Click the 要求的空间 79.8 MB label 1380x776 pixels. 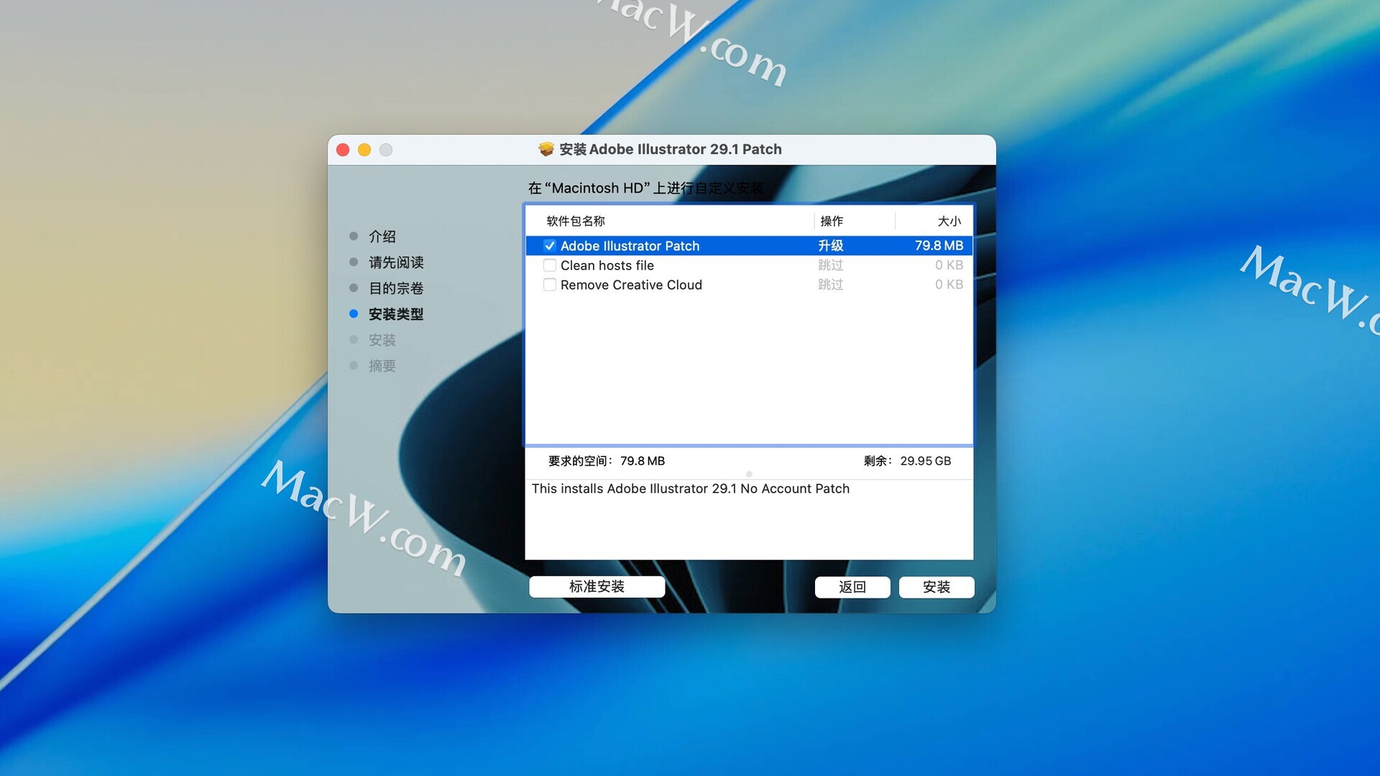607,461
